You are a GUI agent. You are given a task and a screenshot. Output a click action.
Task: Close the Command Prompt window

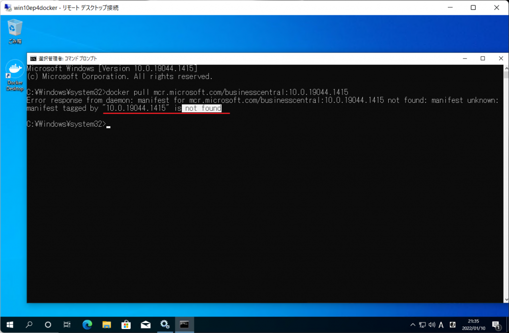pyautogui.click(x=501, y=59)
